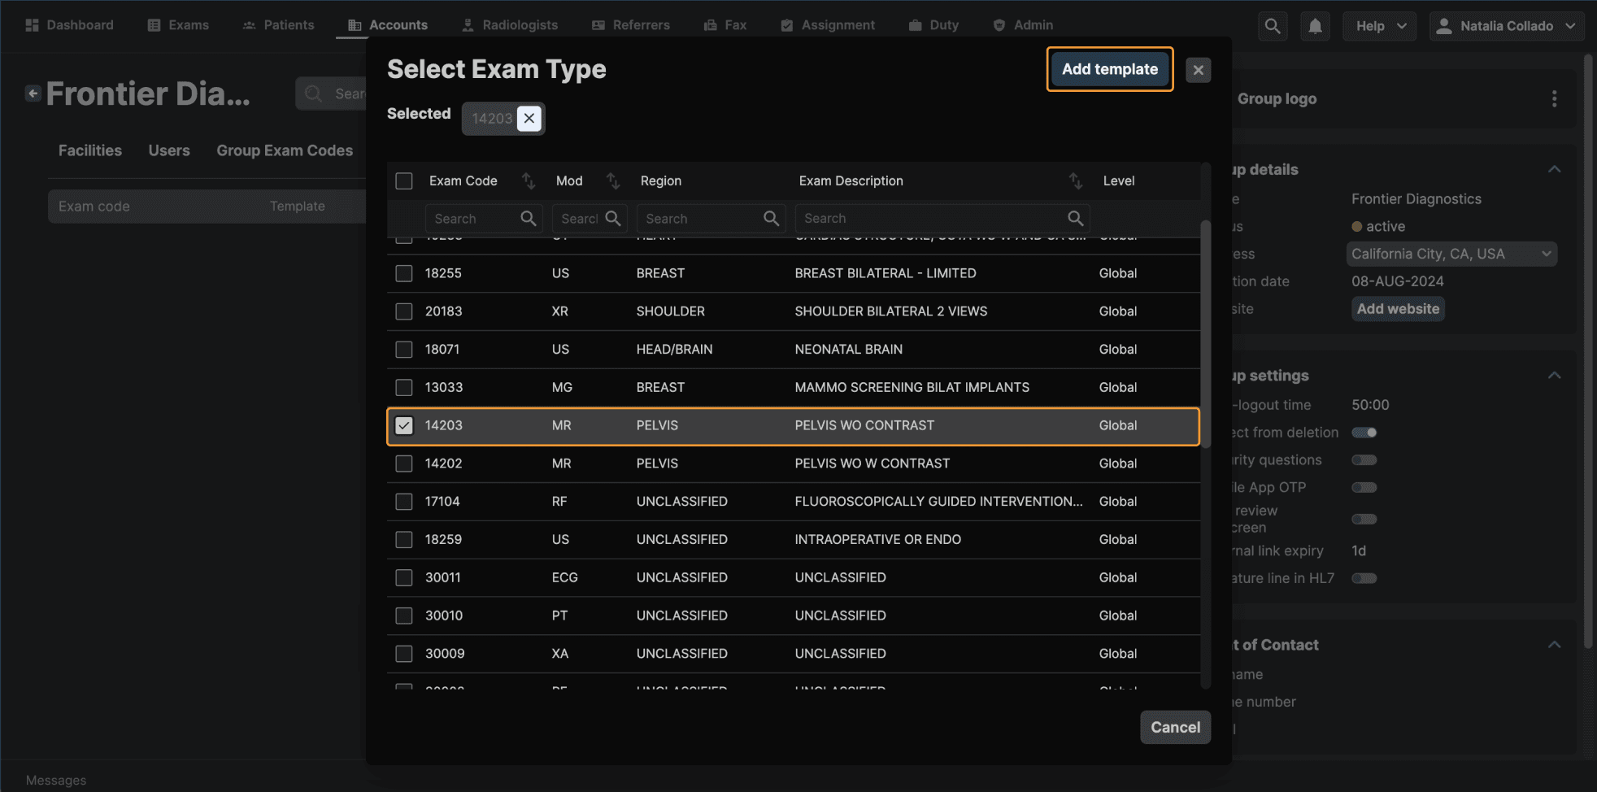Click the Exam Description search field
The width and height of the screenshot is (1597, 792).
pyautogui.click(x=933, y=218)
